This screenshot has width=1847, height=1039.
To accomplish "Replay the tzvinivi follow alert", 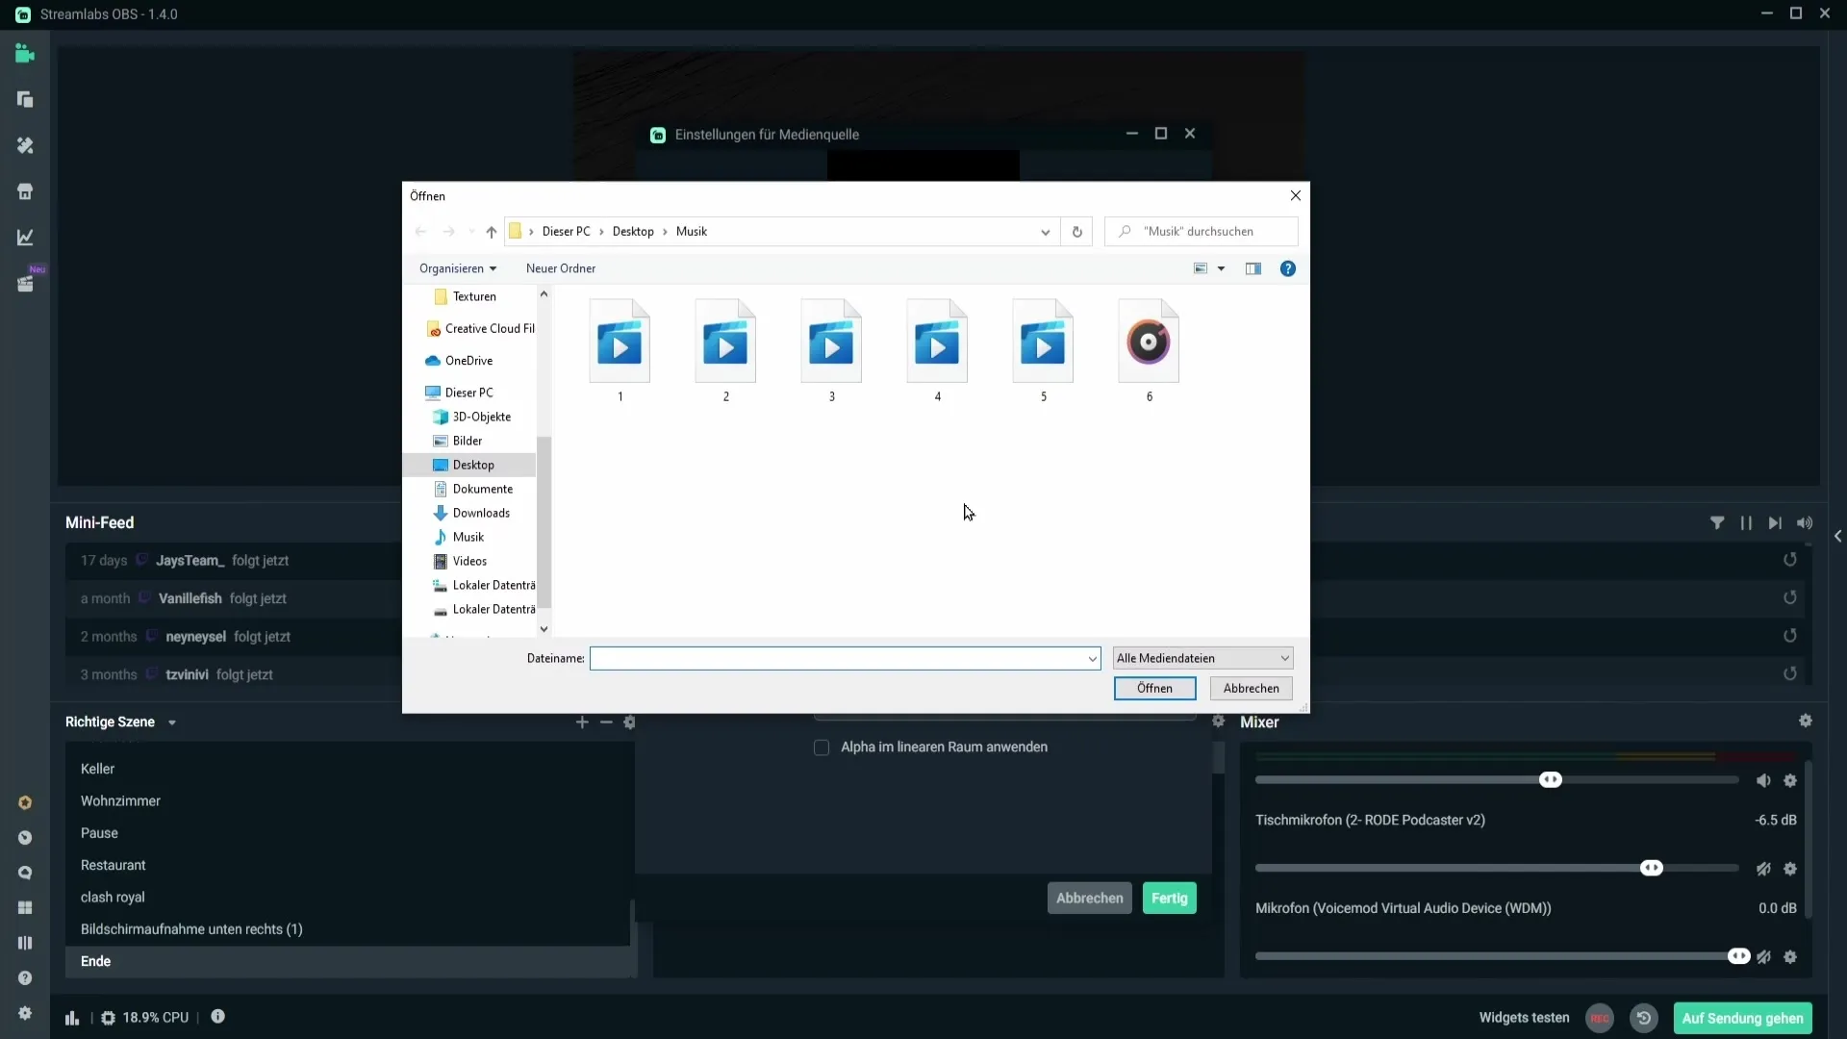I will (1790, 673).
